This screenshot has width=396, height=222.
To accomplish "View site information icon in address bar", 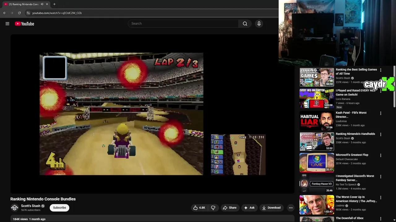I will pos(28,13).
